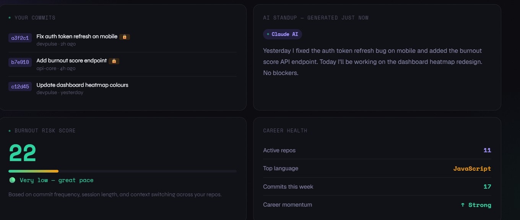Click the lock icon beside Add burnout score endpoint

click(x=114, y=61)
